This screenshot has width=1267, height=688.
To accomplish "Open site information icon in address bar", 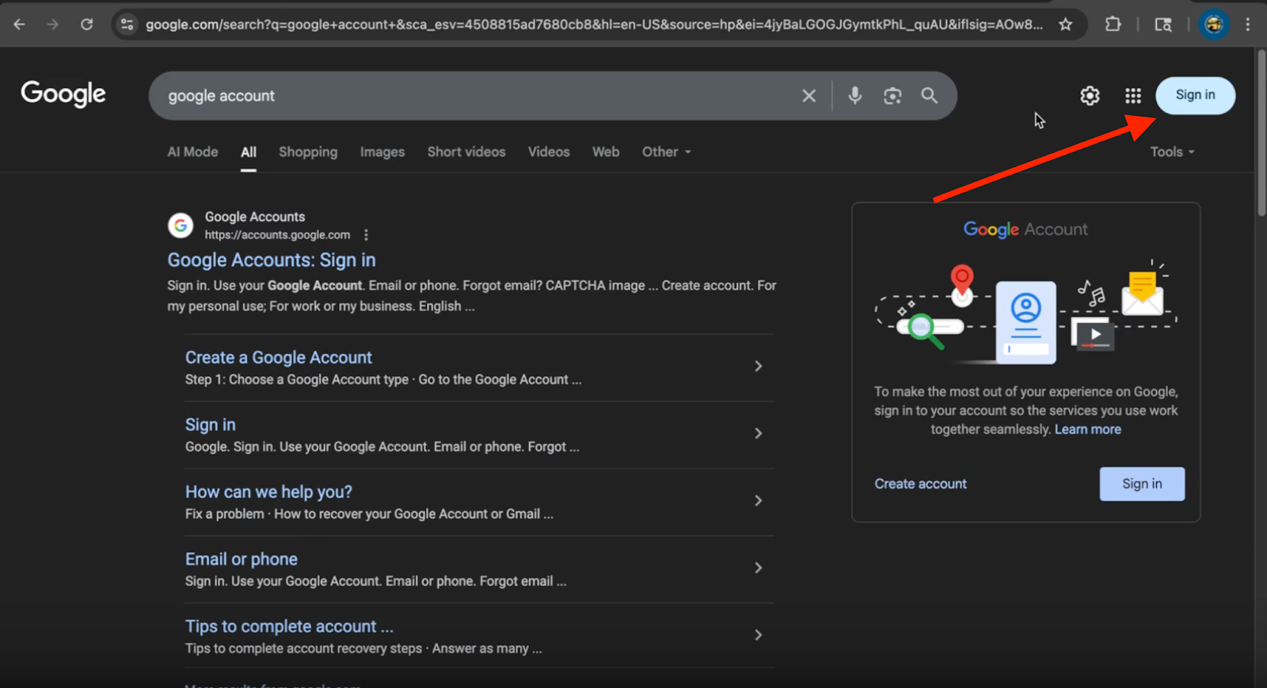I will click(x=127, y=25).
